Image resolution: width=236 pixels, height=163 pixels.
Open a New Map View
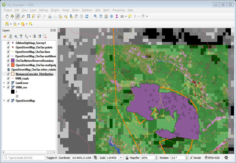coord(60,16)
